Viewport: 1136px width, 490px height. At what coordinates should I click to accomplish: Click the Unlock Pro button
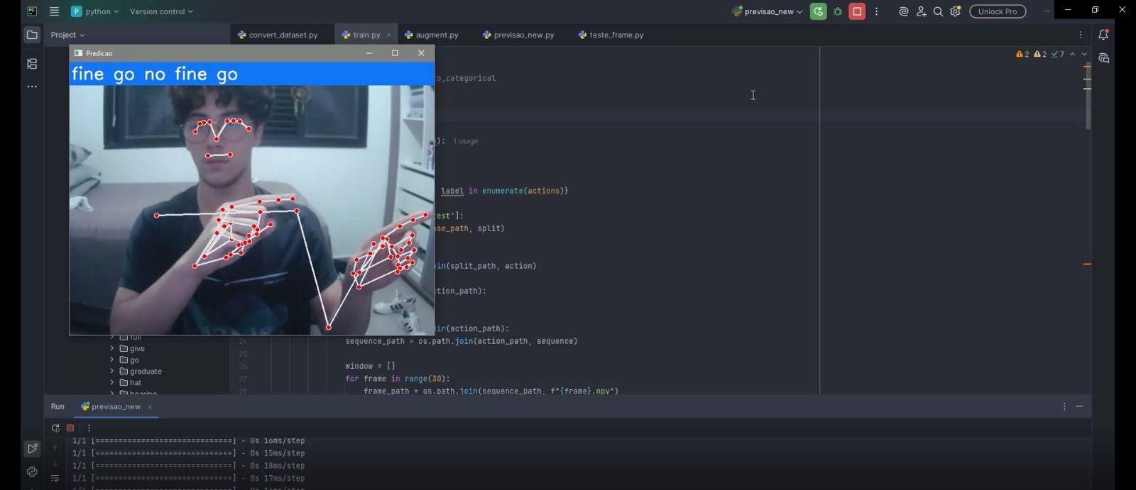tap(998, 12)
